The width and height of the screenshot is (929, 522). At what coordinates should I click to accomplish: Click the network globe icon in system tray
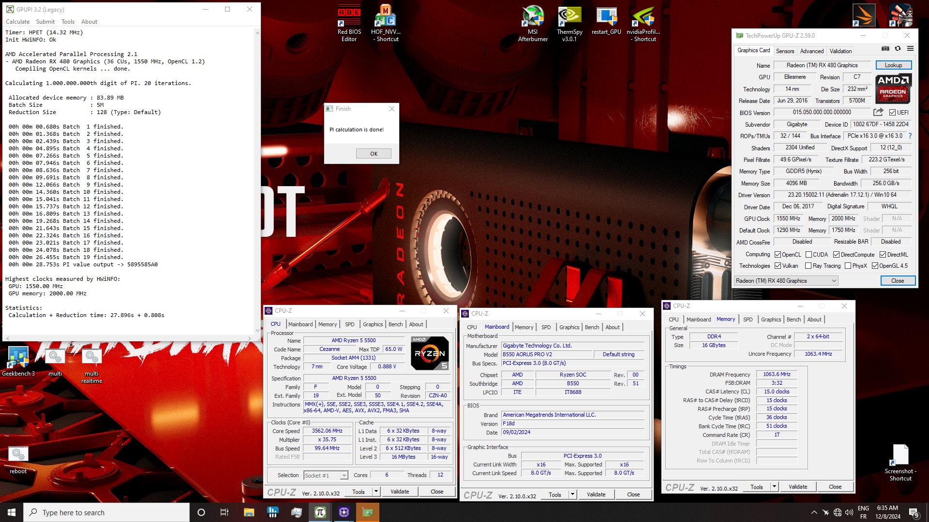837,512
